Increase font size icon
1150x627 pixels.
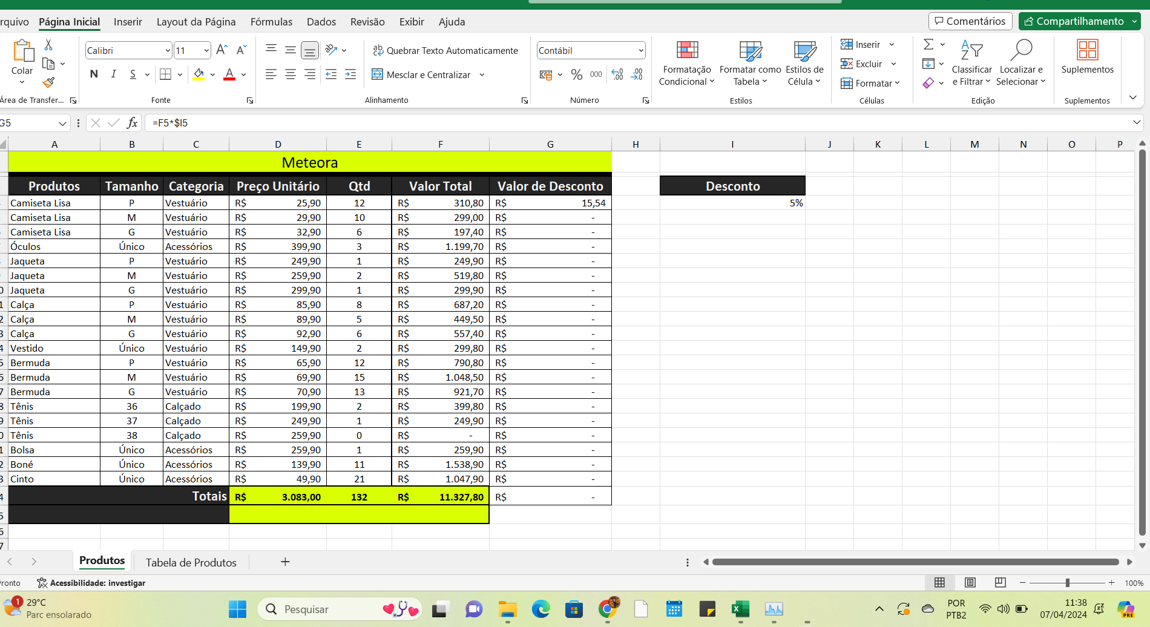coord(222,50)
